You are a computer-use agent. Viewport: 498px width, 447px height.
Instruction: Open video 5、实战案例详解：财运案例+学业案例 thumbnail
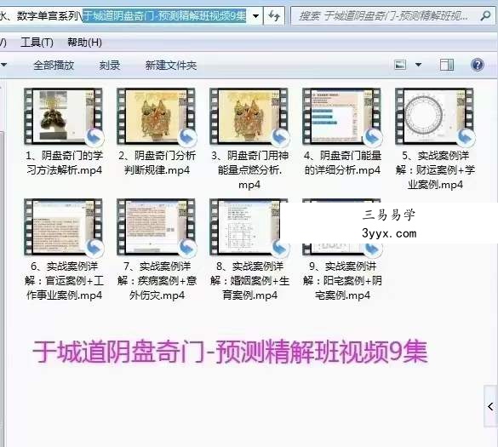click(x=435, y=117)
